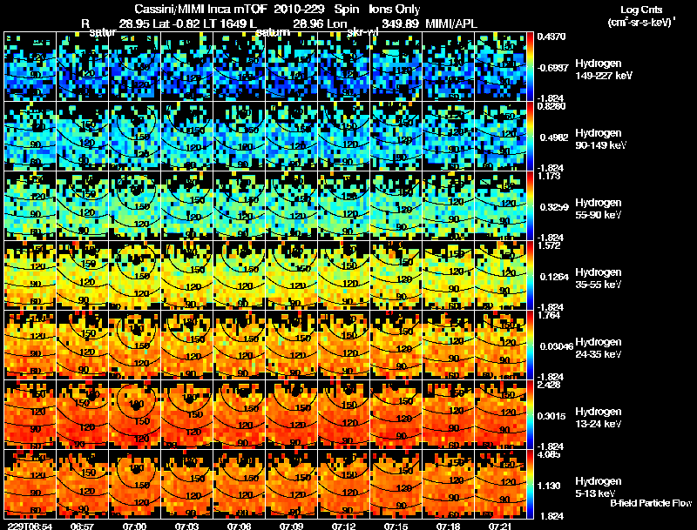This screenshot has width=697, height=530.
Task: Select the 'Hydrogen 13-24 keV' row label
Action: pos(599,417)
